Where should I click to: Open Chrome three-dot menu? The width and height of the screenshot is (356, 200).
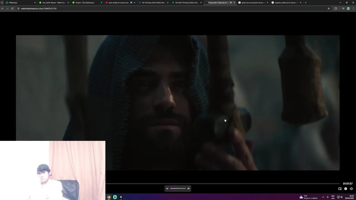point(353,9)
